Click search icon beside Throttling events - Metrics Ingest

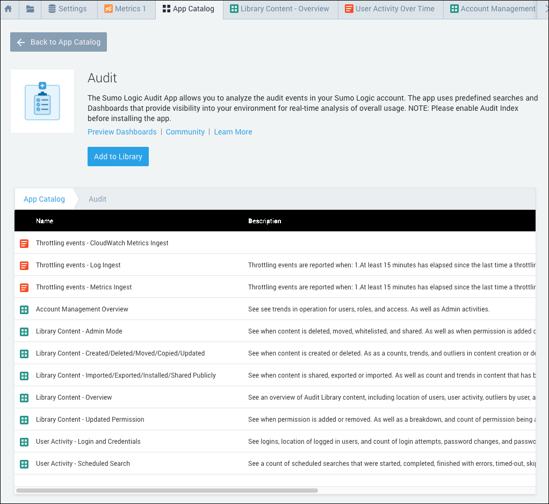[24, 287]
